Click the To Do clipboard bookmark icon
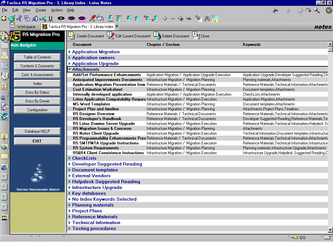This screenshot has width=333, height=242. [x=5, y=86]
